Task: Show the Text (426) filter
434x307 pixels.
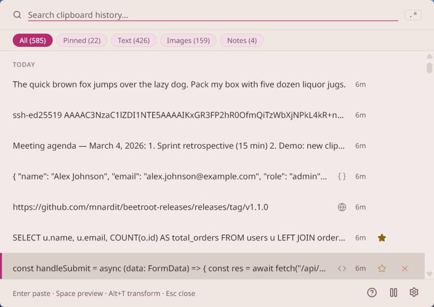Action: click(x=134, y=40)
